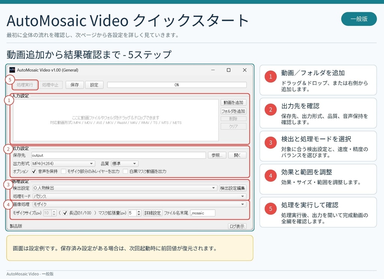Open the 画像処理 モザイク dropdown
This screenshot has height=279, width=384.
click(139, 204)
